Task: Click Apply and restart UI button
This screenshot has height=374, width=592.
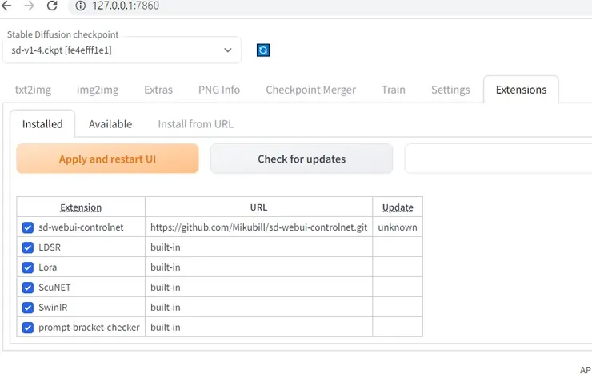Action: click(107, 159)
